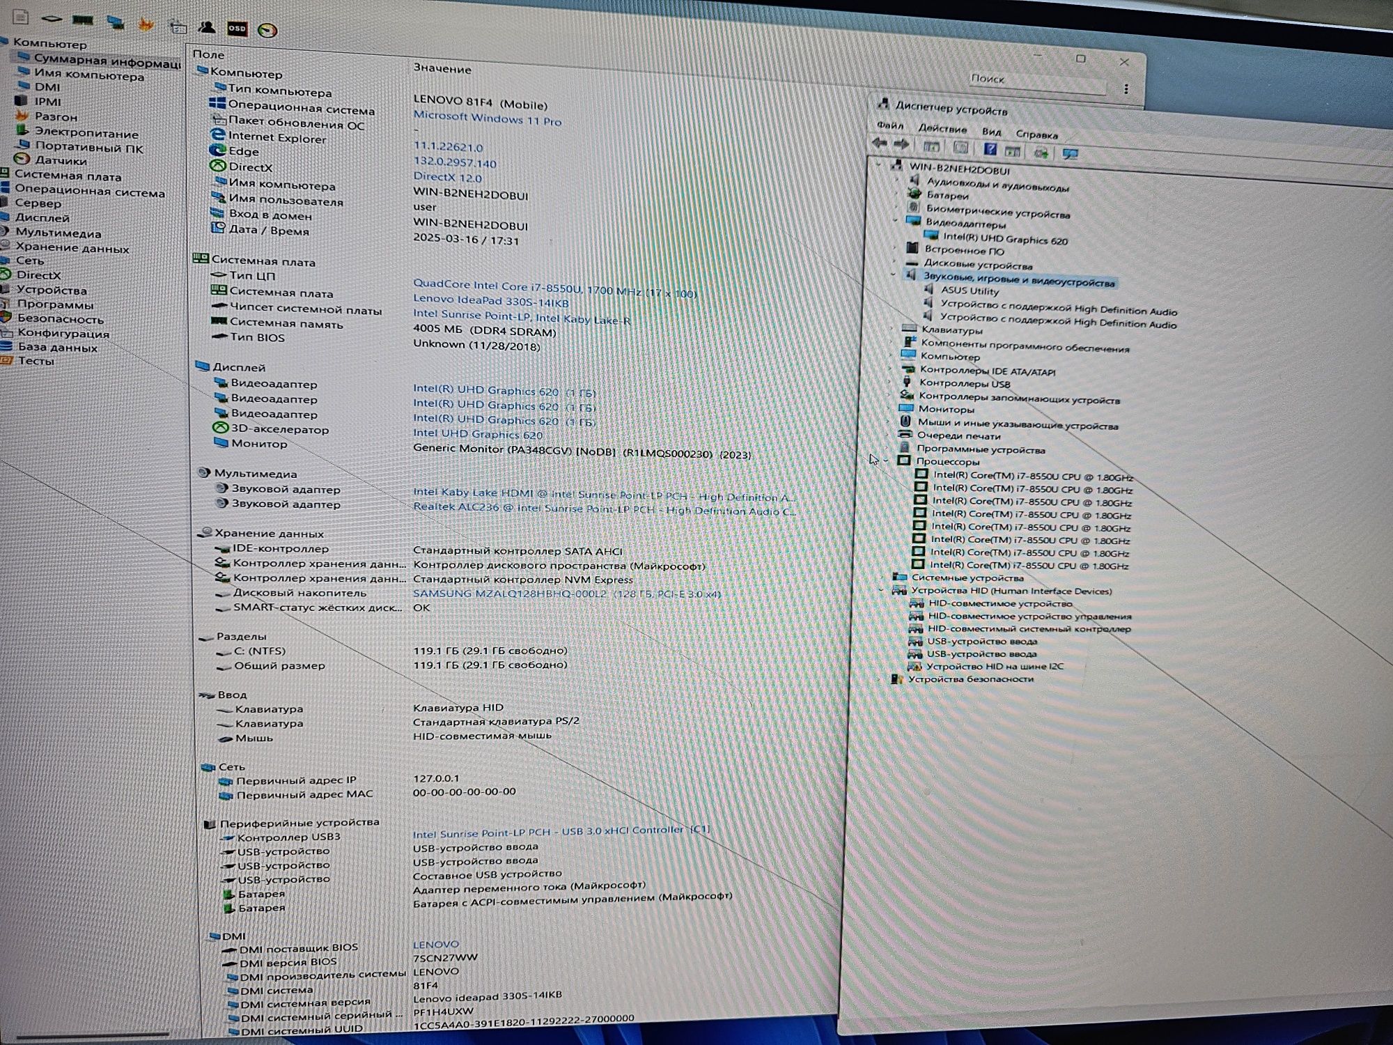The height and width of the screenshot is (1045, 1393).
Task: Click the scan hardware changes monitor icon
Action: point(1071,153)
